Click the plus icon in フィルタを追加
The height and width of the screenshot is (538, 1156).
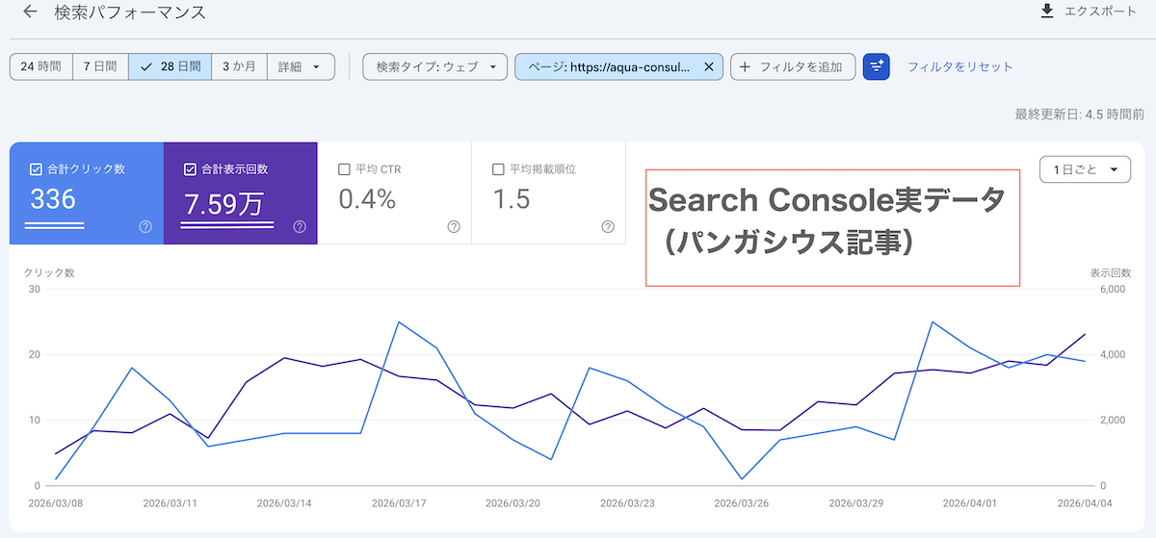click(745, 66)
